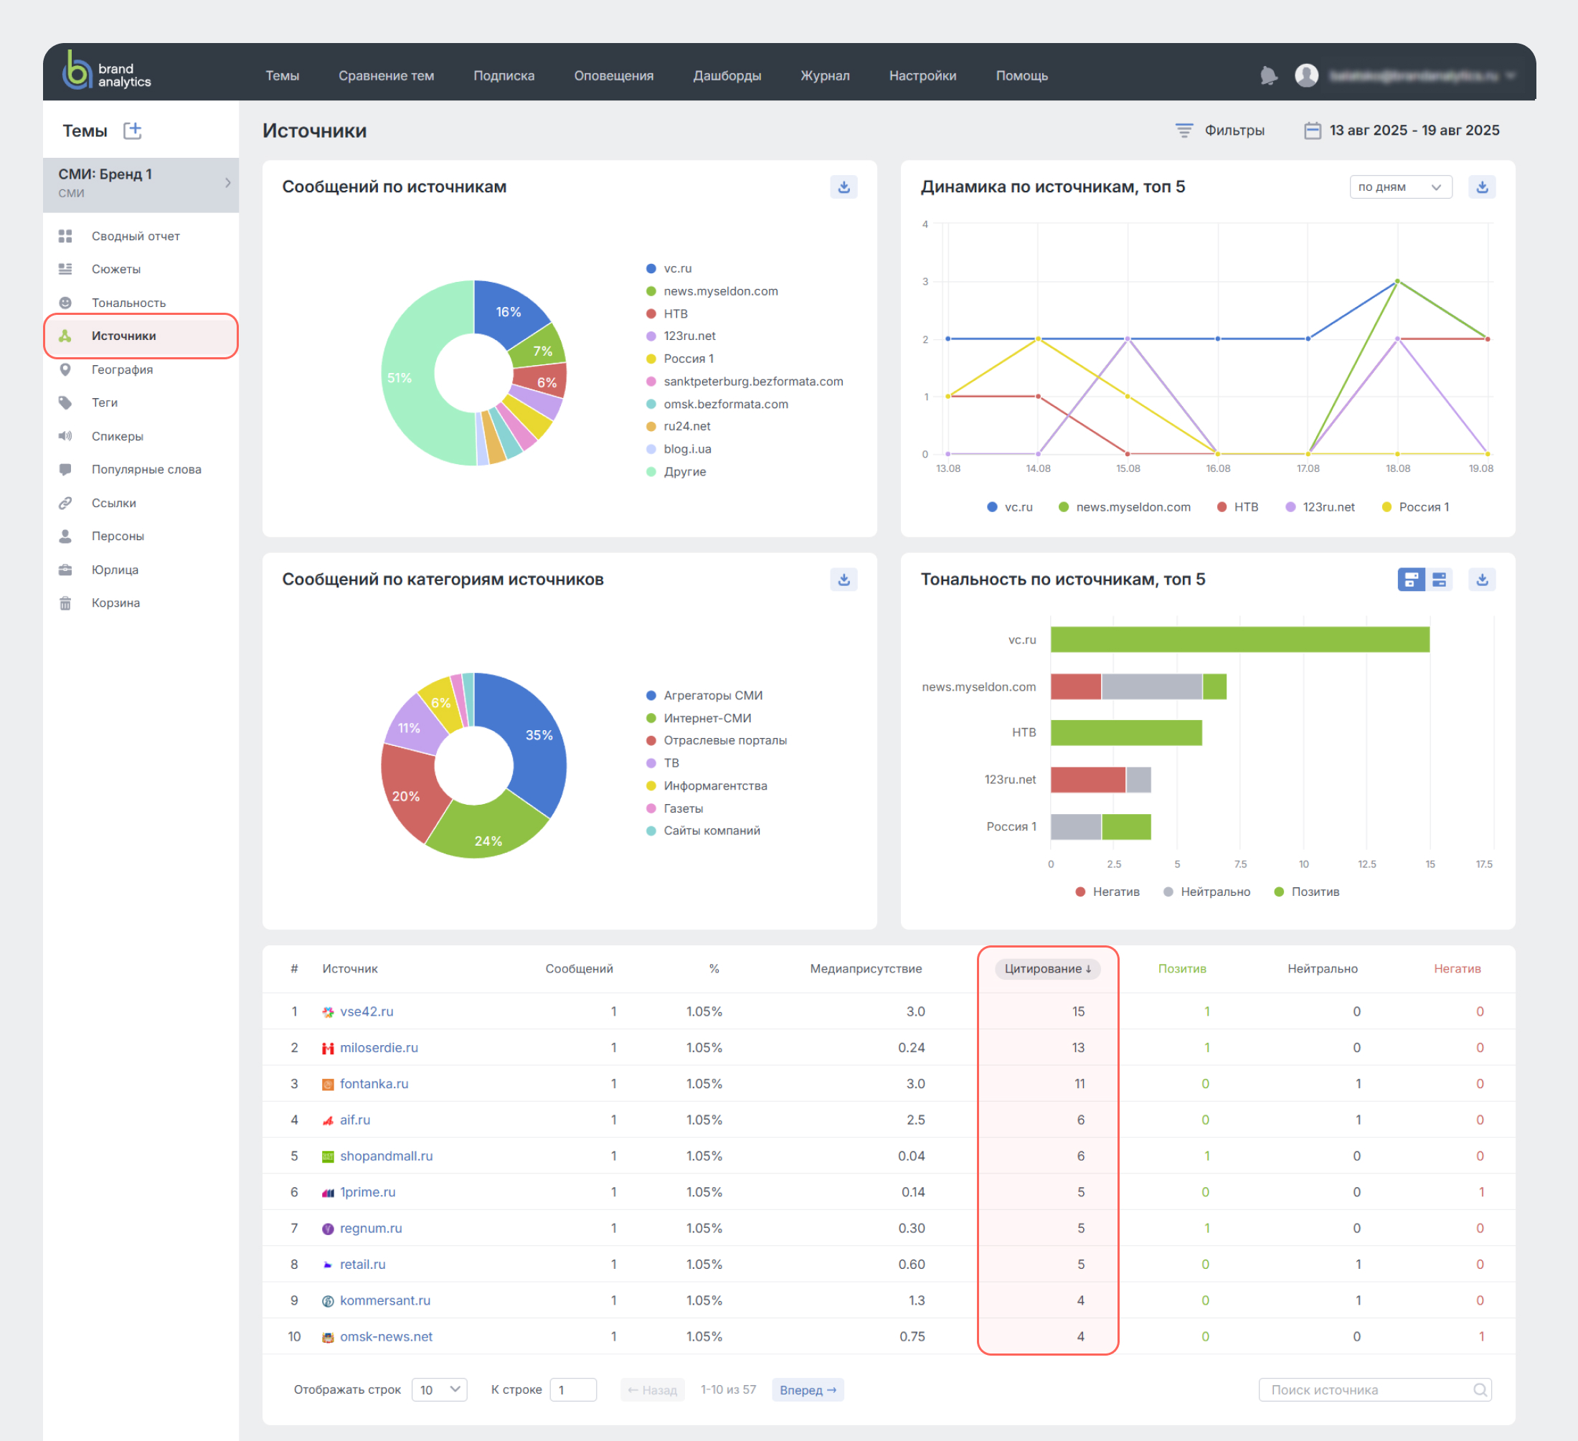Open the Настройки menu
Viewport: 1578px width, 1441px height.
923,76
